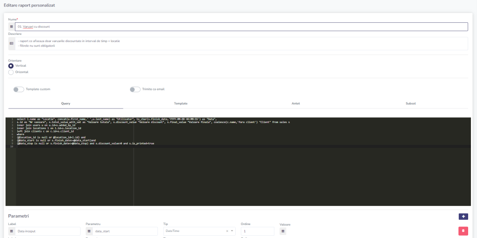Delete the data_start parameter row
477x238 pixels.
click(463, 231)
